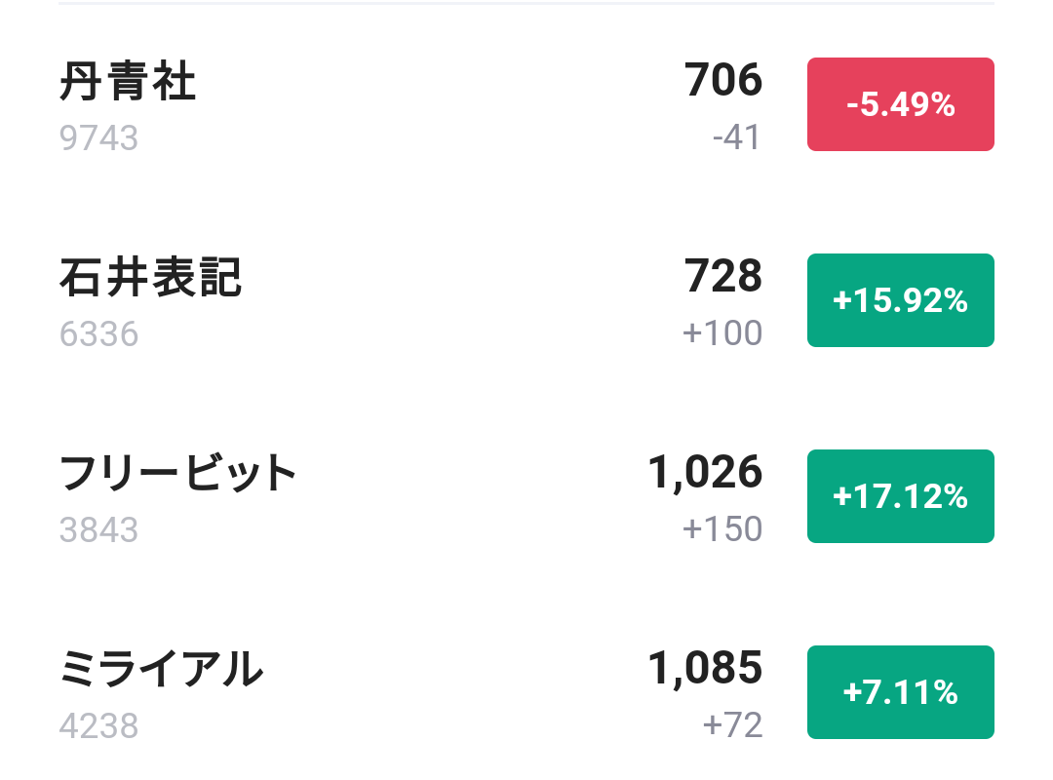Open the ミライアル stock name
Image resolution: width=1053 pixels, height=780 pixels.
point(162,670)
